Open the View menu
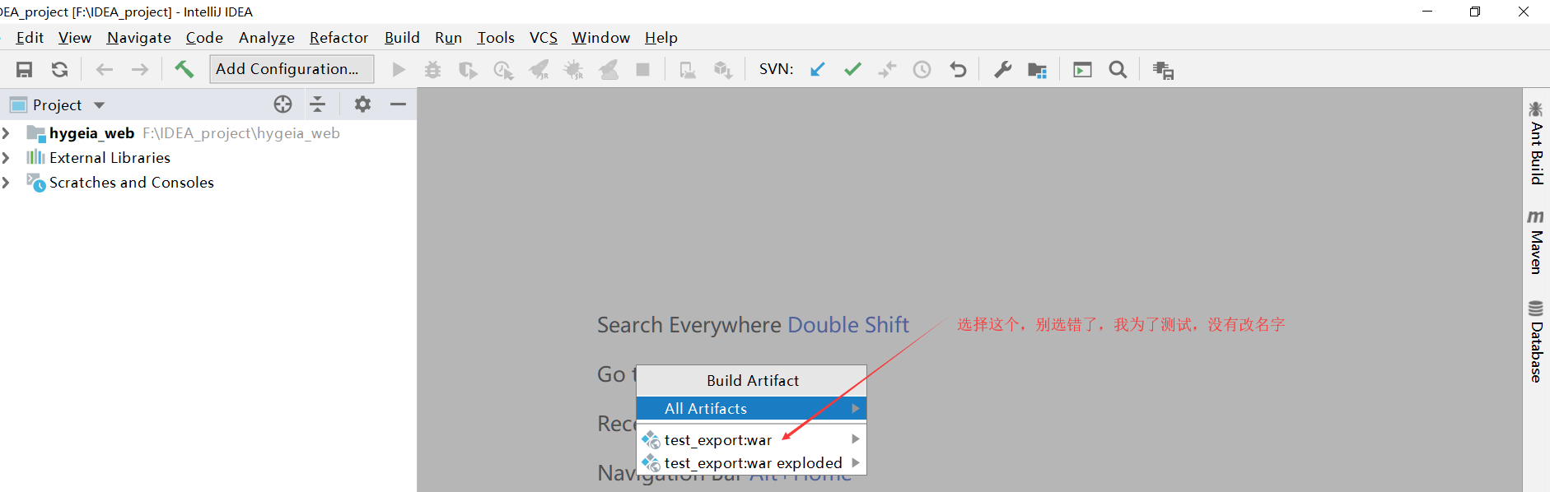1550x492 pixels. pos(75,38)
